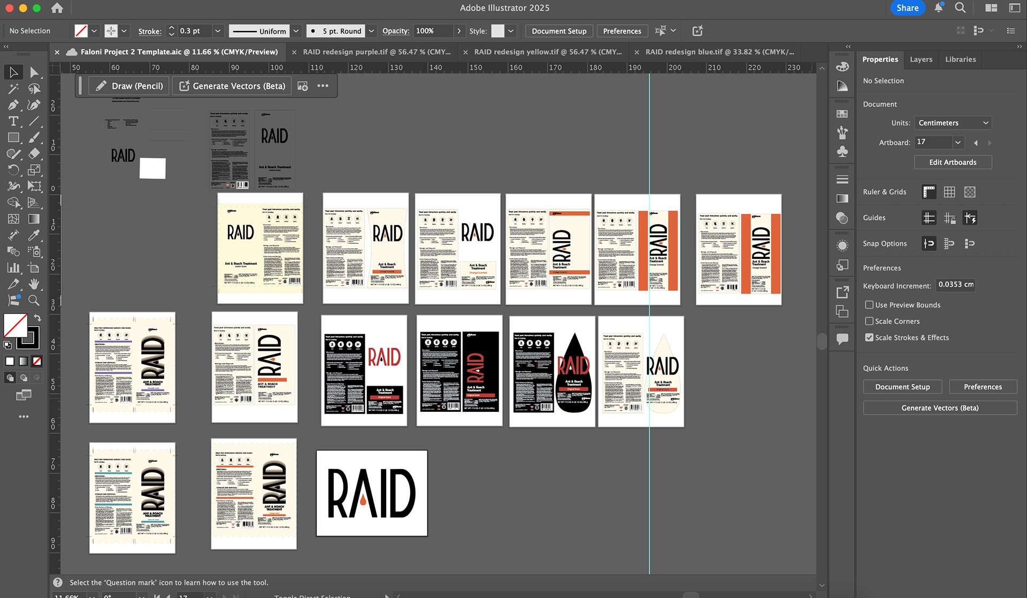The width and height of the screenshot is (1027, 598).
Task: Select the Artboard tool
Action: [x=34, y=268]
